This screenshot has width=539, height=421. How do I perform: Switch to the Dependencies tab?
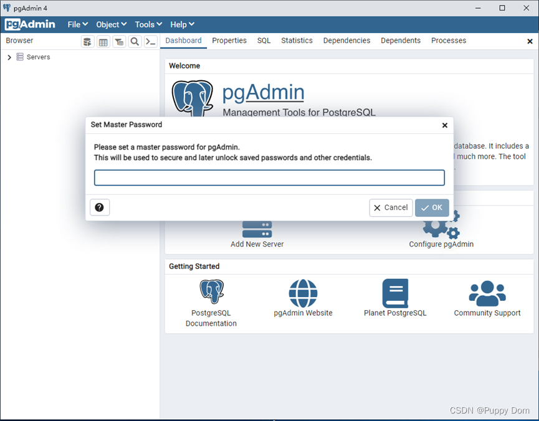click(x=346, y=40)
